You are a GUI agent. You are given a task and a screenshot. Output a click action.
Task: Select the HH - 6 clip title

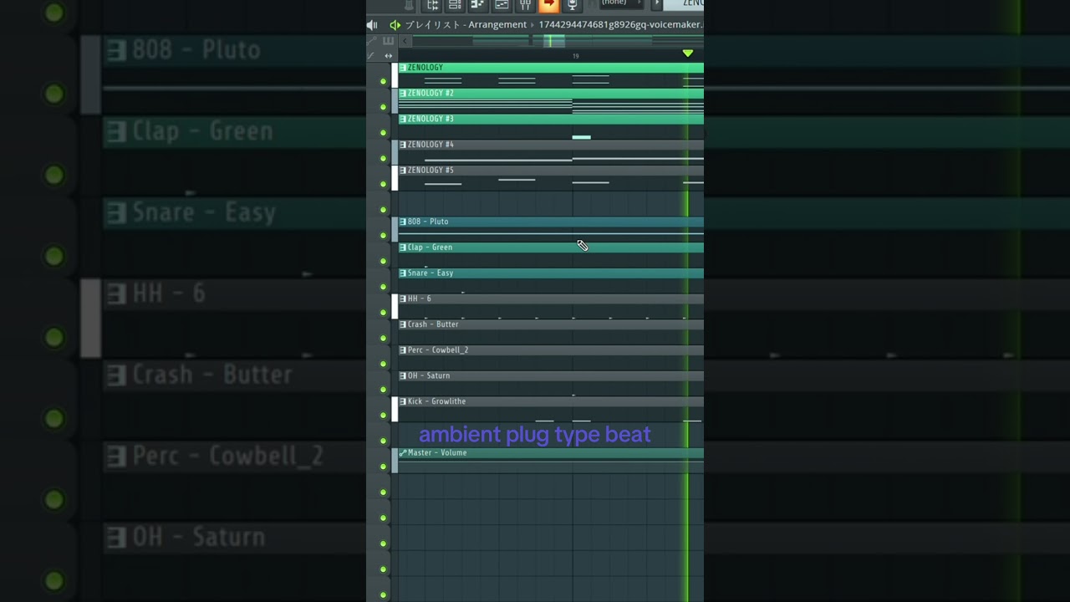tap(420, 298)
